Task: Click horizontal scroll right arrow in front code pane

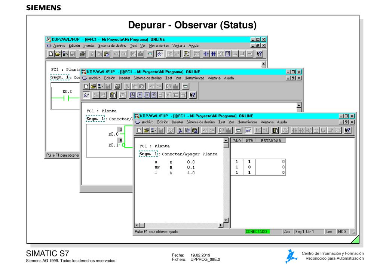Action: [221, 225]
